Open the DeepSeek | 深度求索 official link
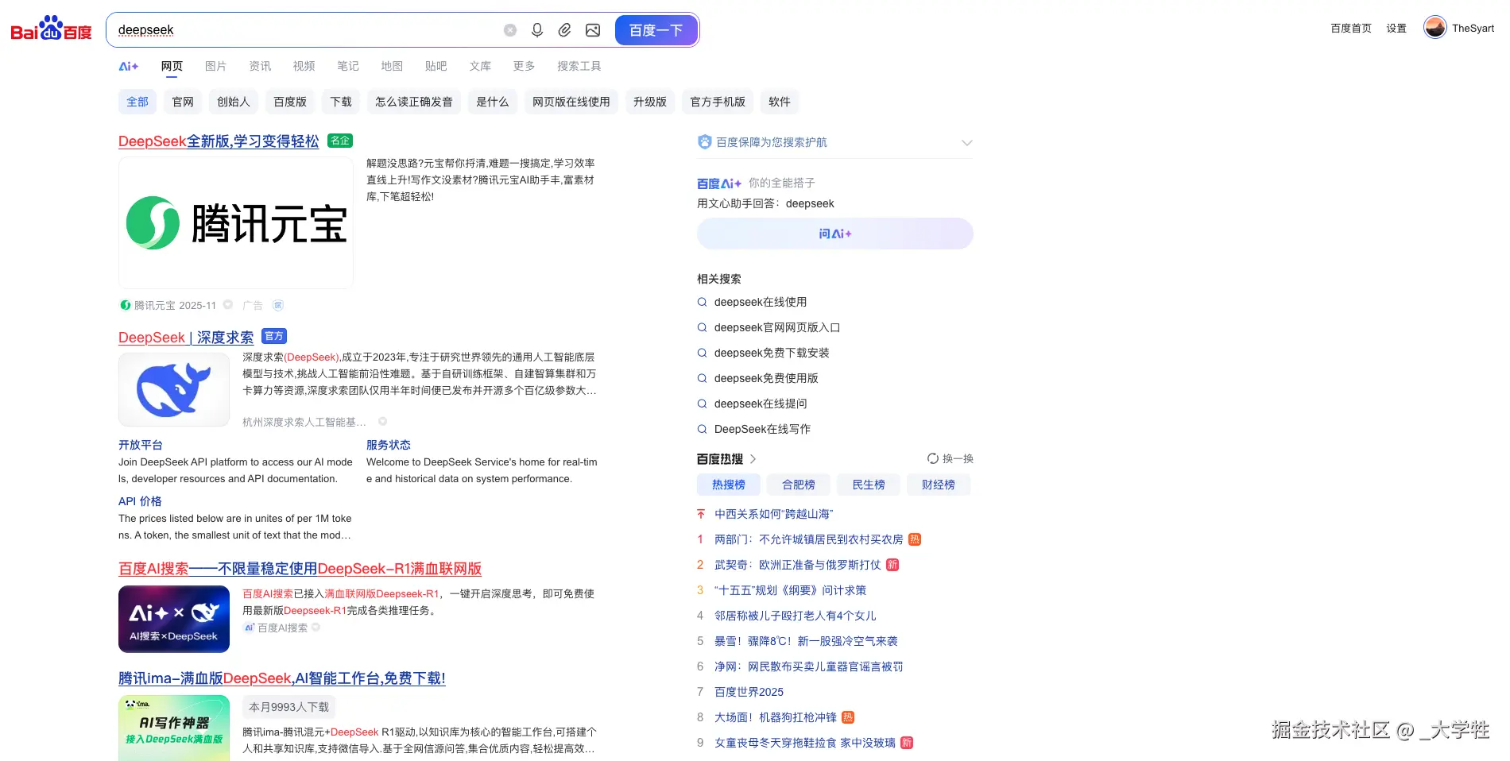 (x=185, y=338)
